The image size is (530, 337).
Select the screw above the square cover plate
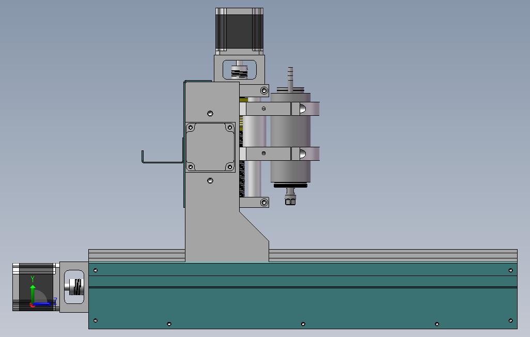pos(210,113)
